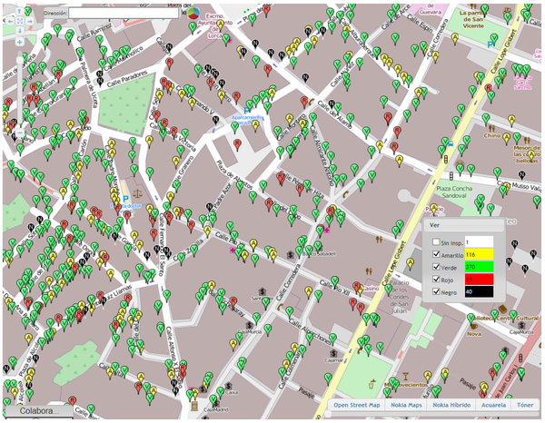Image resolution: width=545 pixels, height=423 pixels.
Task: Enable the Sin Insp. checkbox
Action: [x=435, y=241]
